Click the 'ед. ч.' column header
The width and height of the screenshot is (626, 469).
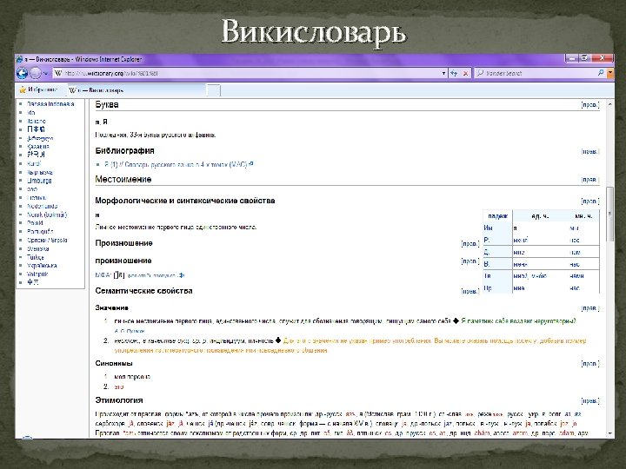coord(540,215)
